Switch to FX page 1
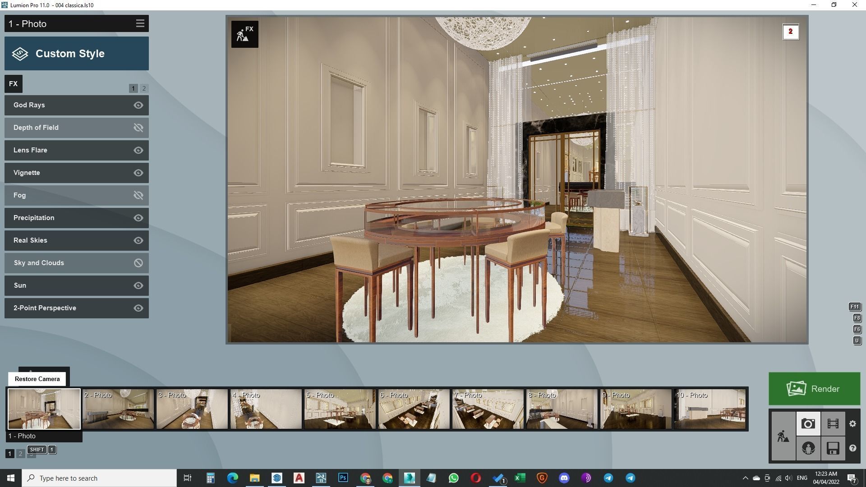Image resolution: width=866 pixels, height=487 pixels. (x=133, y=88)
